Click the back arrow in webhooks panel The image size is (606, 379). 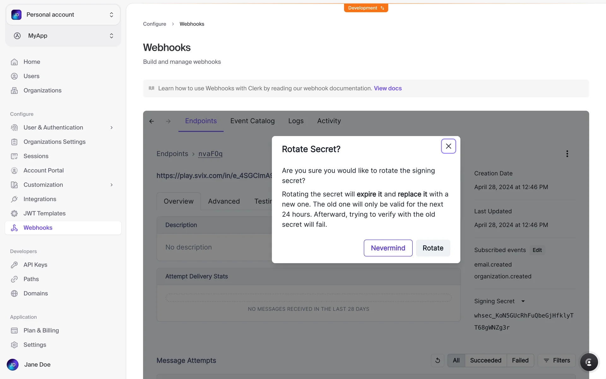coord(151,121)
